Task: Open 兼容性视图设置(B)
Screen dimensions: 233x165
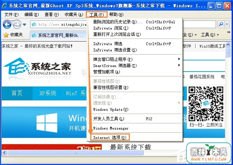Action: tap(134, 88)
